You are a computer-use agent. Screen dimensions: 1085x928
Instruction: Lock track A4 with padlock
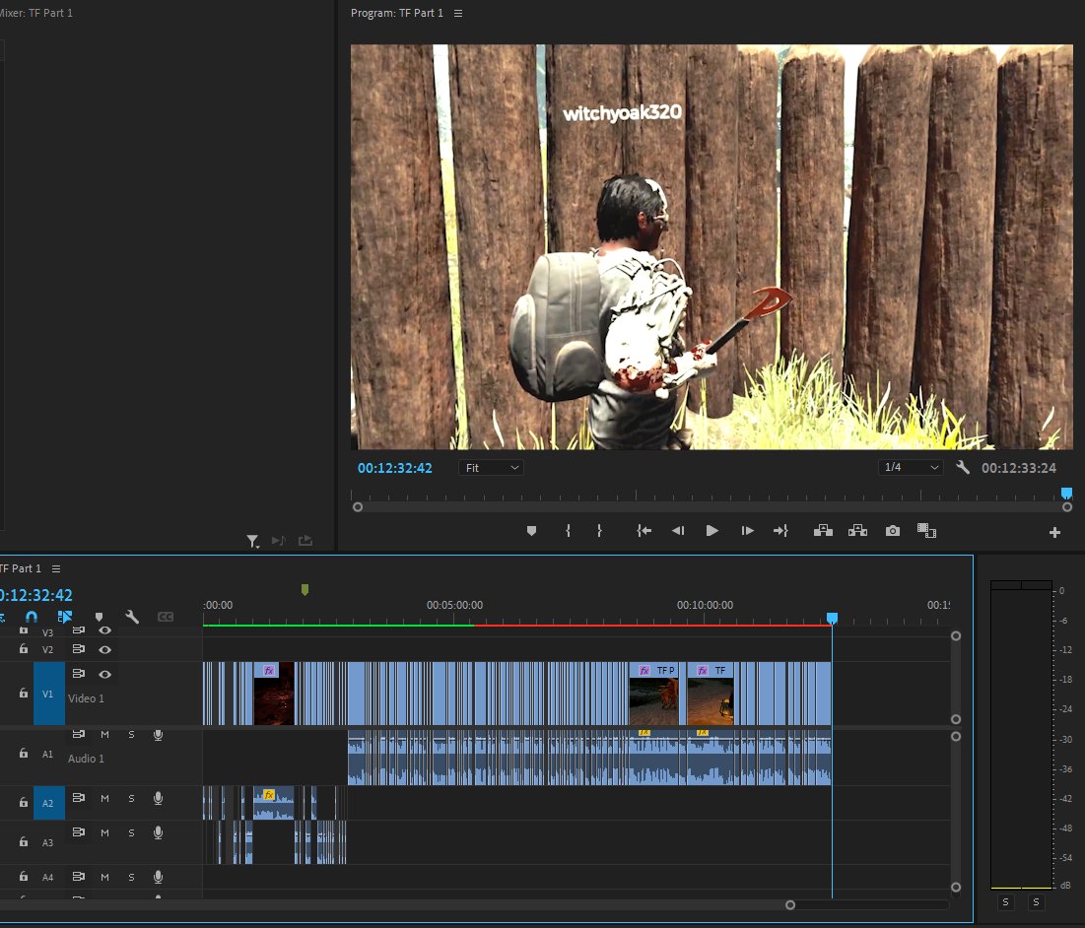click(24, 876)
